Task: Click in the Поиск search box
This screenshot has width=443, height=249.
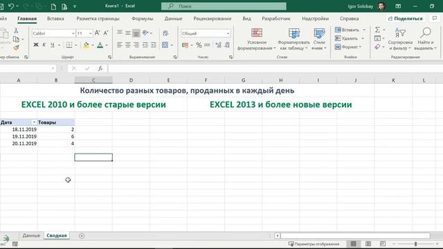Action: 224,6
